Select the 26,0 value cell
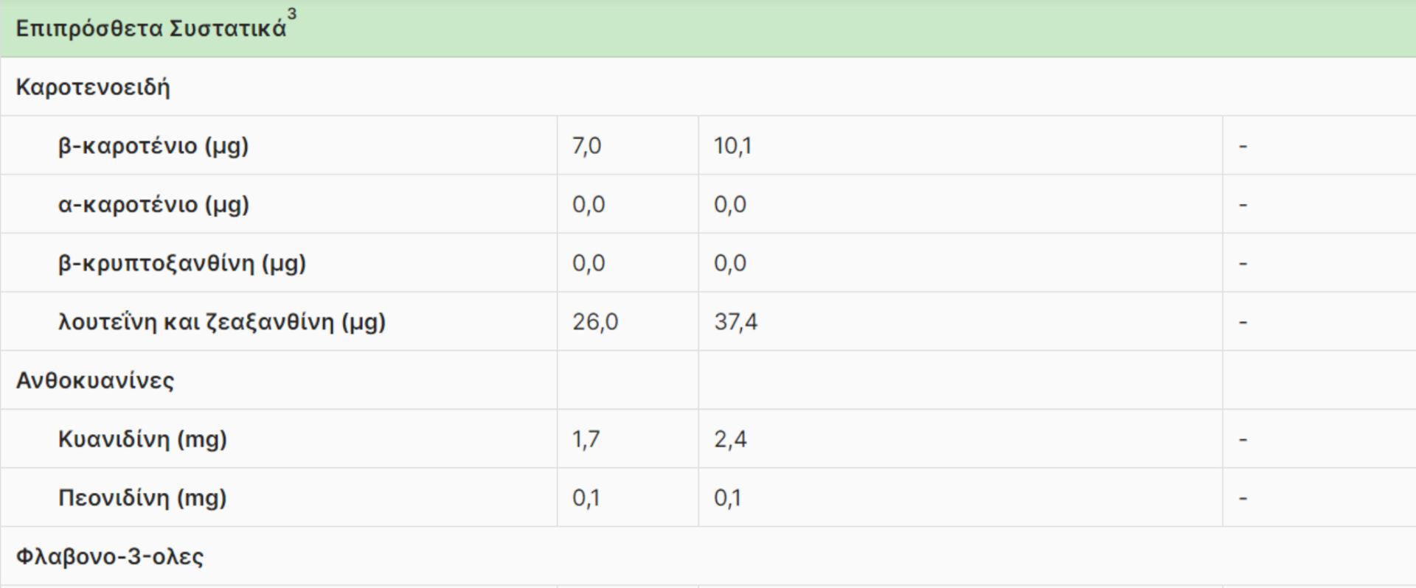The image size is (1416, 588). [595, 322]
